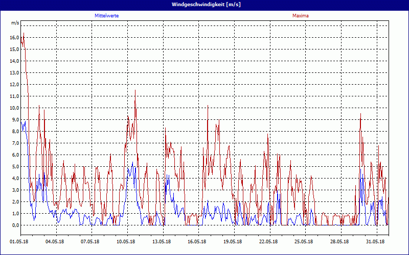This screenshot has width=409, height=255.
Task: Select the 2,0 y-axis value
Action: (x=15, y=201)
